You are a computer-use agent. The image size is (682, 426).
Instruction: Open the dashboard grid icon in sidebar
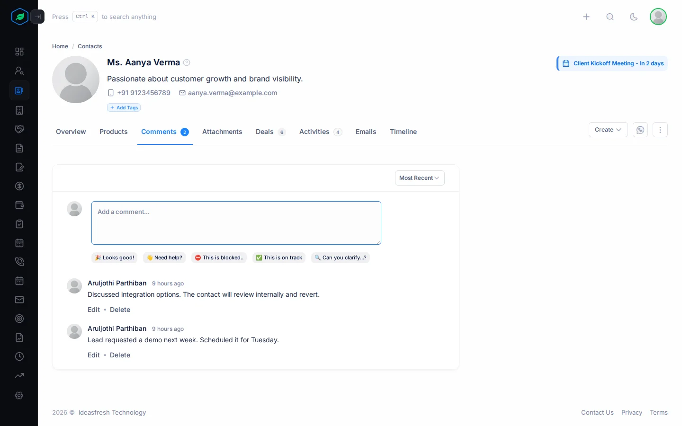point(19,52)
